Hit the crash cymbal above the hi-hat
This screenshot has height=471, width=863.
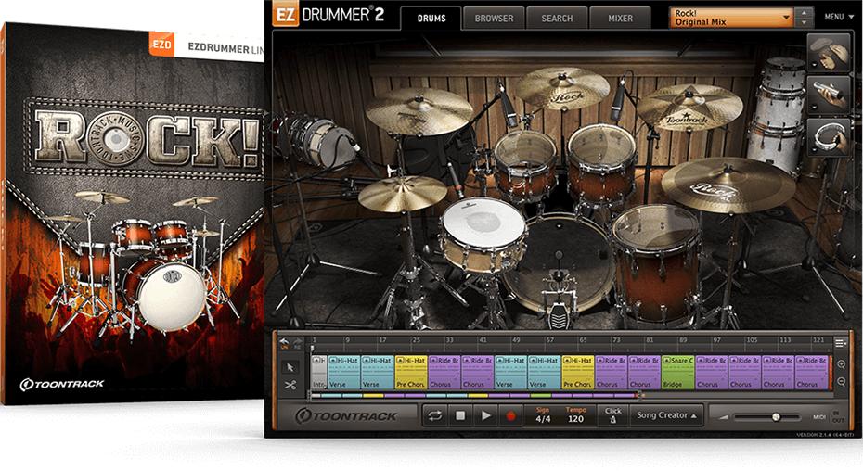[x=419, y=111]
